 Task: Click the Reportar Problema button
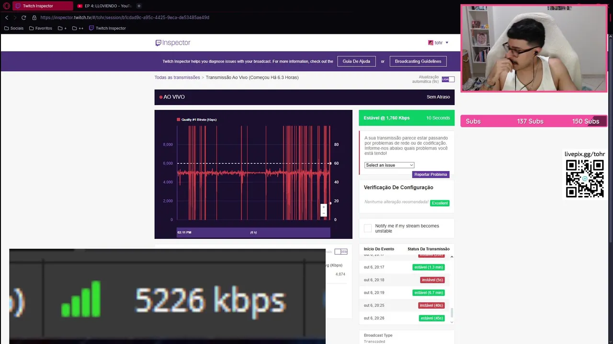[x=431, y=174]
